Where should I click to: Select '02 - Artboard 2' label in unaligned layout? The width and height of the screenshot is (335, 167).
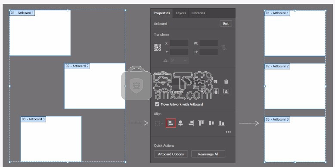point(77,66)
